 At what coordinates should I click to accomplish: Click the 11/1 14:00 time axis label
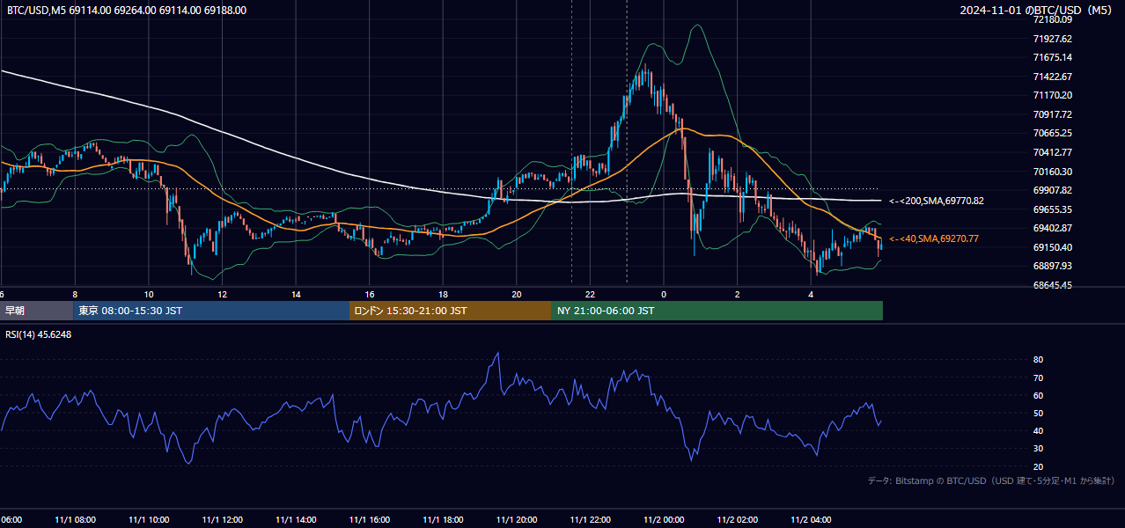[x=296, y=520]
